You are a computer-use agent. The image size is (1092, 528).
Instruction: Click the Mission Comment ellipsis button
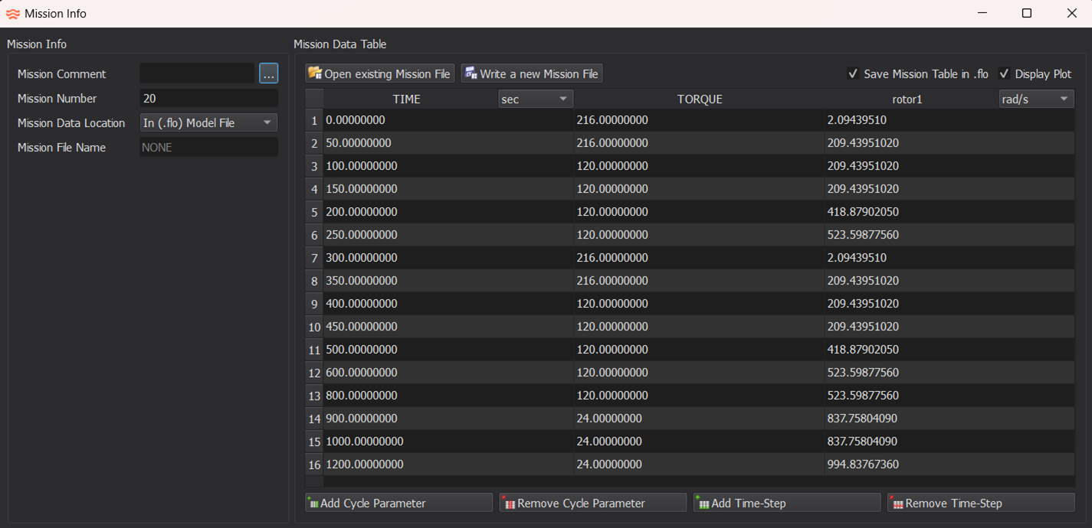pos(268,73)
